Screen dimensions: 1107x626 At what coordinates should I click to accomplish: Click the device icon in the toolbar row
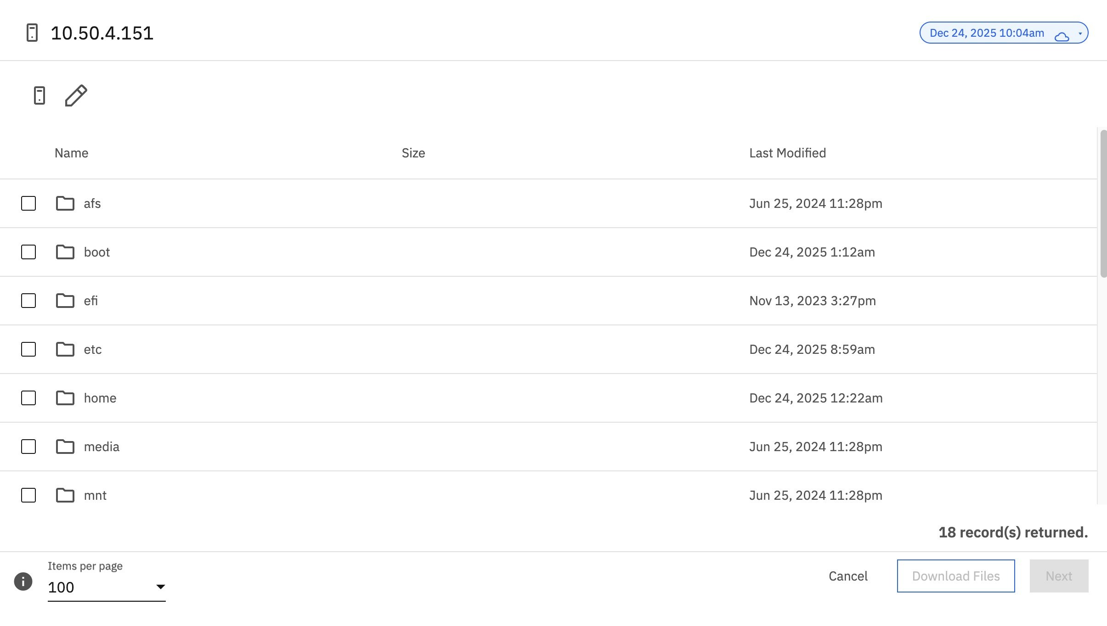(40, 95)
